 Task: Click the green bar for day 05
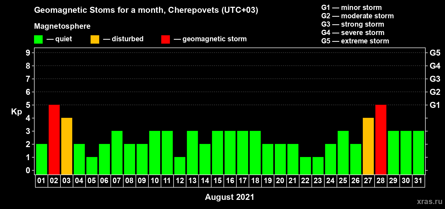pos(92,166)
